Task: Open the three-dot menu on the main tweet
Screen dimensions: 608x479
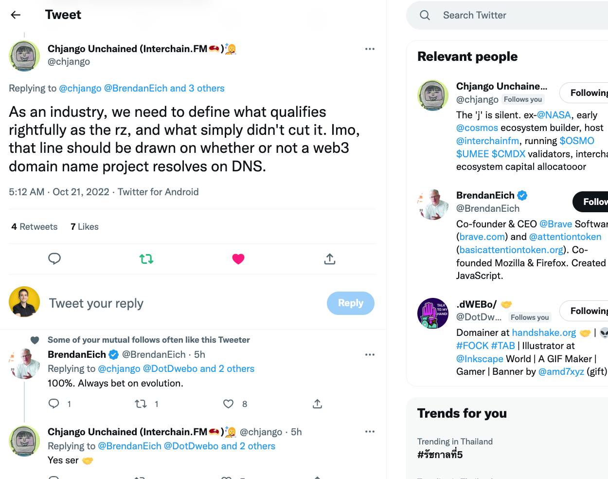Action: coord(370,49)
